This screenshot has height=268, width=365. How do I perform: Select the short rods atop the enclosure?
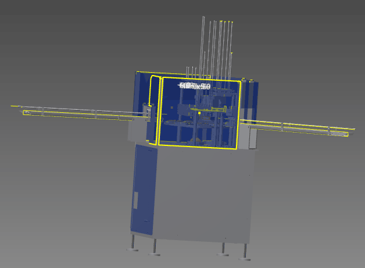point(192,72)
